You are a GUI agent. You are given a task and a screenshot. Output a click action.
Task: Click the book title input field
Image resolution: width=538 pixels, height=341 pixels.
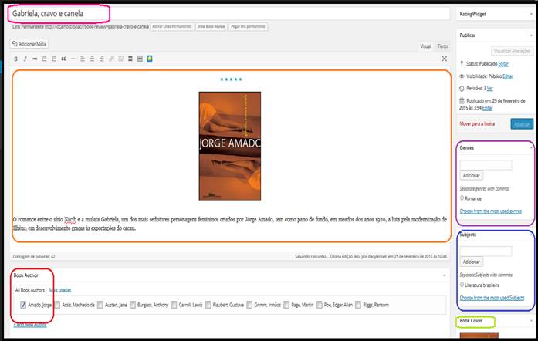pos(232,14)
